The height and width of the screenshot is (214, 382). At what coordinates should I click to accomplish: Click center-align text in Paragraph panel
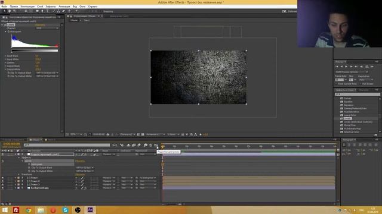[x=349, y=145]
